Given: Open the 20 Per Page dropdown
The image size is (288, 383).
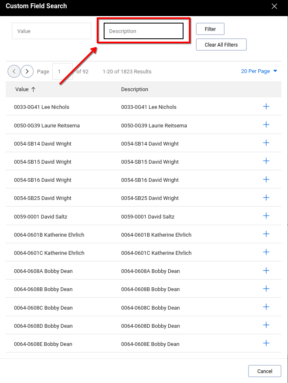Looking at the screenshot, I should (259, 71).
